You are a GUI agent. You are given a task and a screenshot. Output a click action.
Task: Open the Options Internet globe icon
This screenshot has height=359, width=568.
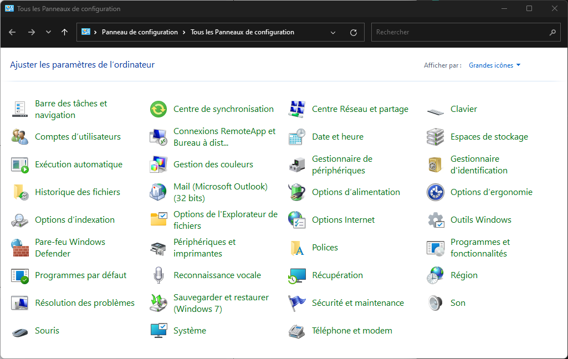(296, 220)
